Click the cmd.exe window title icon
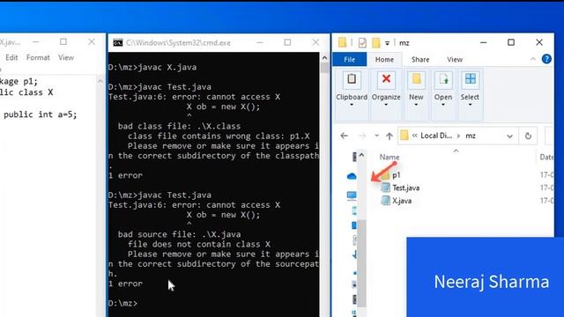Viewport: 564px width, 317px height. (x=117, y=43)
